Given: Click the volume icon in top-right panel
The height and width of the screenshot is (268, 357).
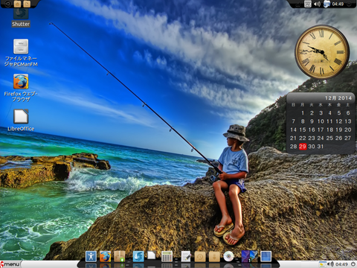Looking at the screenshot, I should click(317, 4).
